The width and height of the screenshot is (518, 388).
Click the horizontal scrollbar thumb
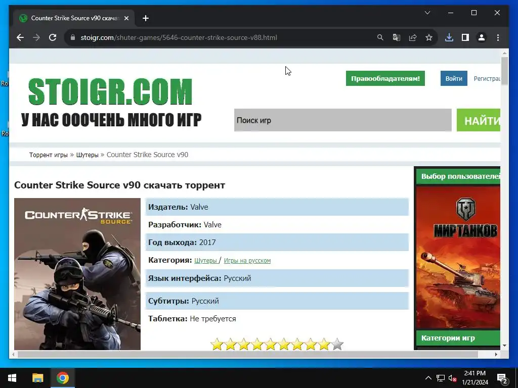[248, 354]
